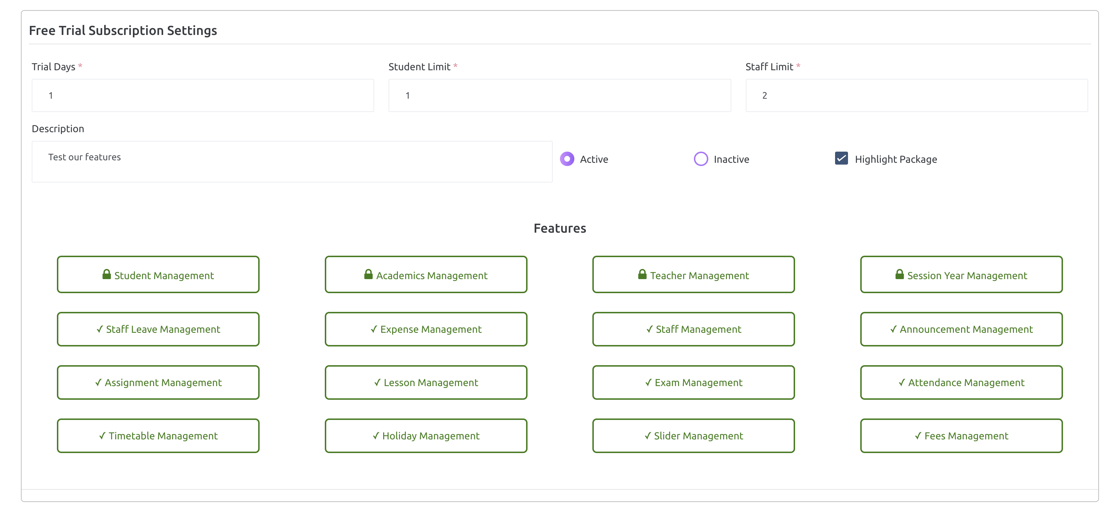The image size is (1117, 515).
Task: Toggle the Slider Management feature
Action: pos(693,436)
